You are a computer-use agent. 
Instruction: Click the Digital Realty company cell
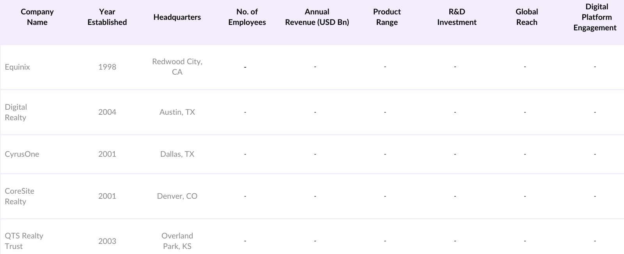pos(16,112)
